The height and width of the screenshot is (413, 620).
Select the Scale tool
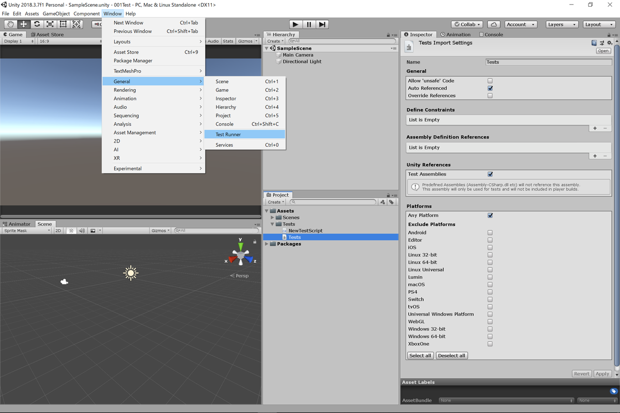click(50, 24)
